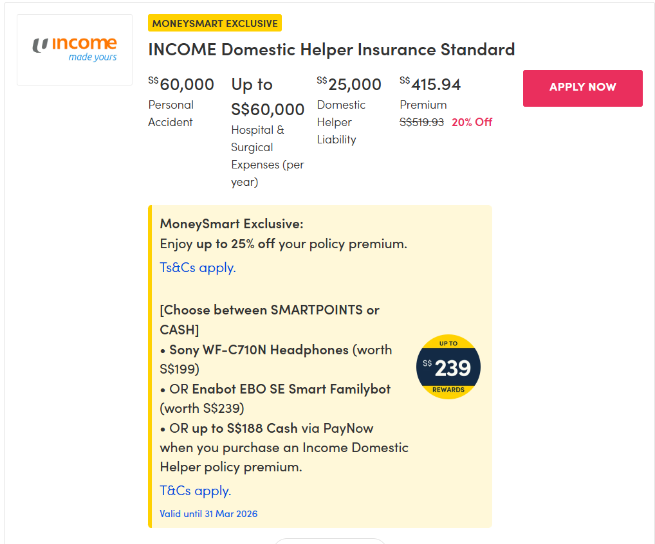Click the partially visible button below the promo box
This screenshot has width=655, height=544.
click(330, 541)
